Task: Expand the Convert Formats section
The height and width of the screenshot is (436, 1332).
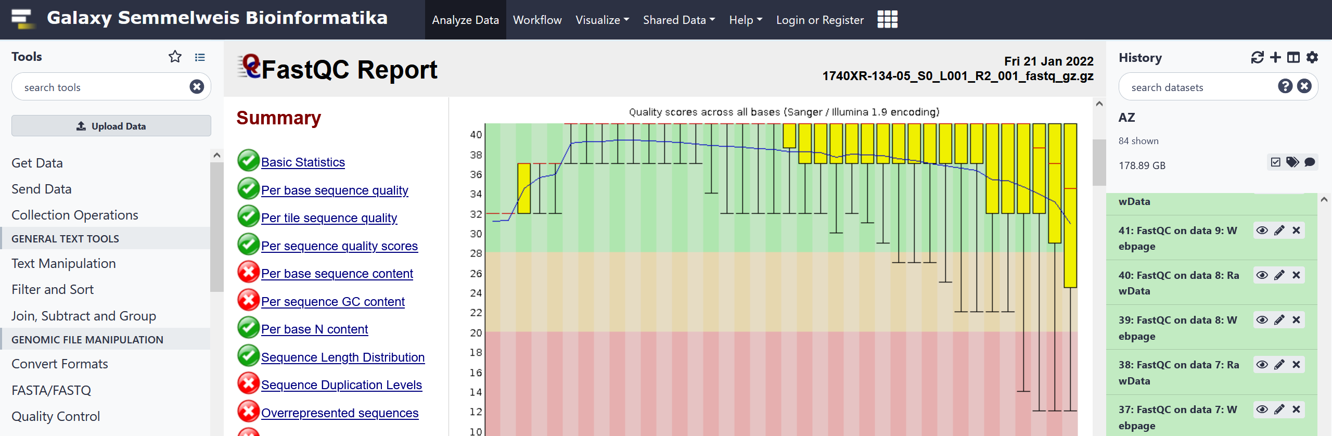Action: tap(60, 364)
